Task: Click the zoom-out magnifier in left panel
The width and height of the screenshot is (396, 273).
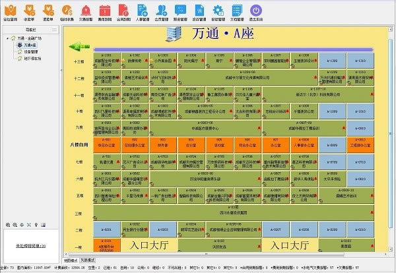Action: click(15, 225)
